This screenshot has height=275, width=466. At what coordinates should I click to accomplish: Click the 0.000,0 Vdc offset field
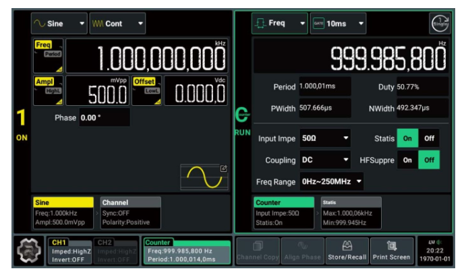196,90
